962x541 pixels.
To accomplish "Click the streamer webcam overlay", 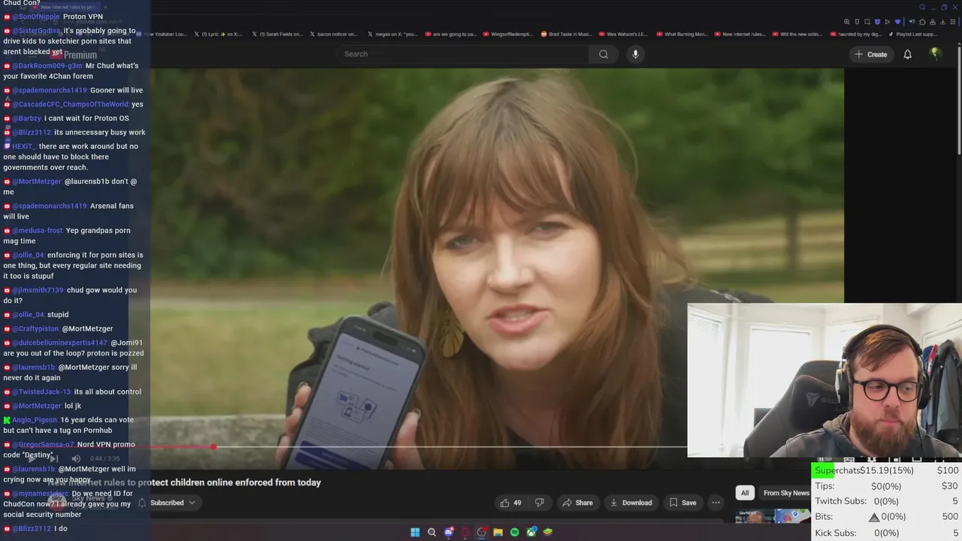I will pyautogui.click(x=824, y=380).
